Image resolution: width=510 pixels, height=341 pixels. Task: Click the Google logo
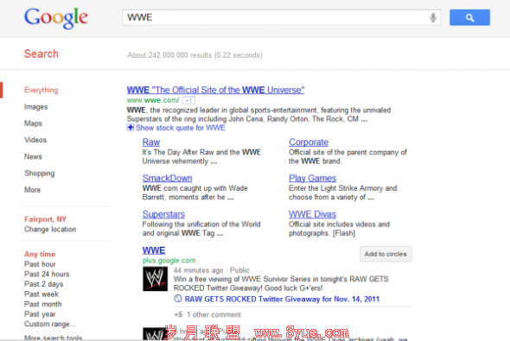56,18
